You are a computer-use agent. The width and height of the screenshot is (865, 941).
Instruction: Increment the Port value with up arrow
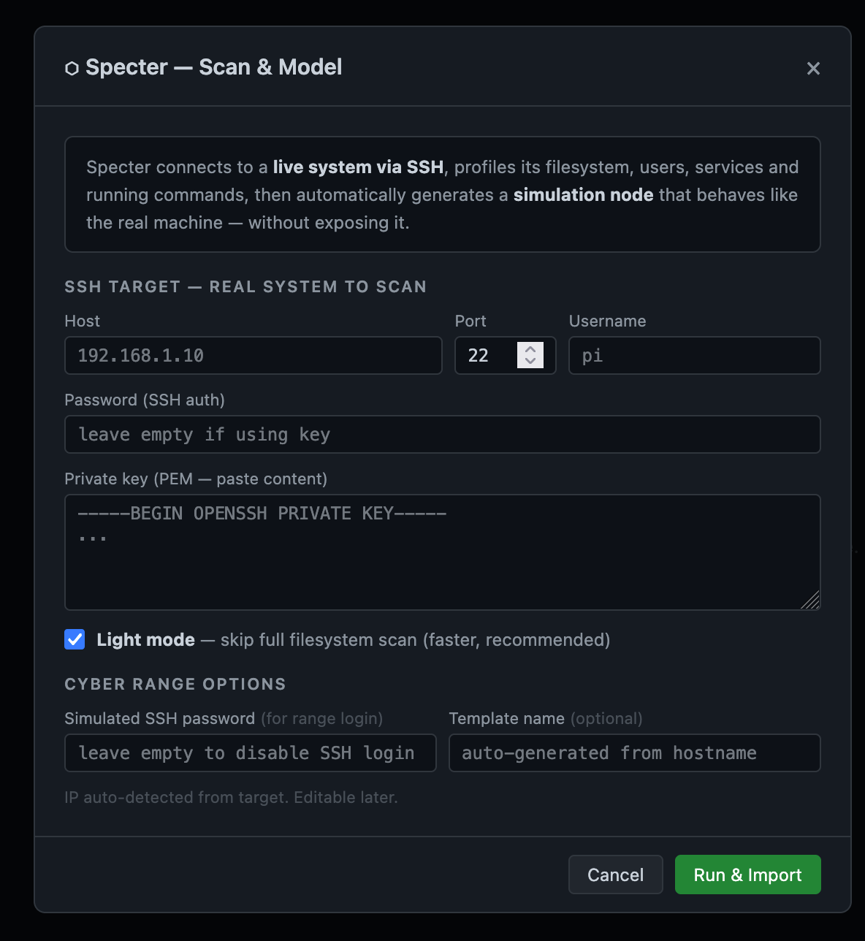click(531, 349)
